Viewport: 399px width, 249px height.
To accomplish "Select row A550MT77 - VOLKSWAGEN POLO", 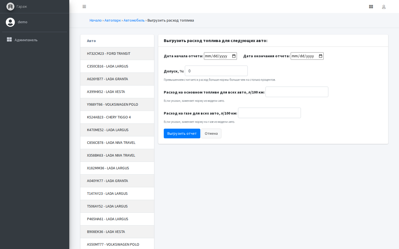I will (117, 244).
